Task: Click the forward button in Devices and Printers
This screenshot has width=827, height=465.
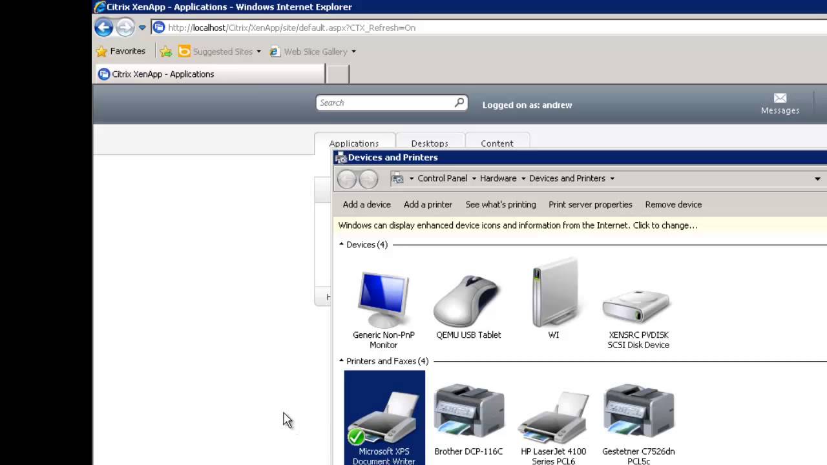Action: coord(368,179)
